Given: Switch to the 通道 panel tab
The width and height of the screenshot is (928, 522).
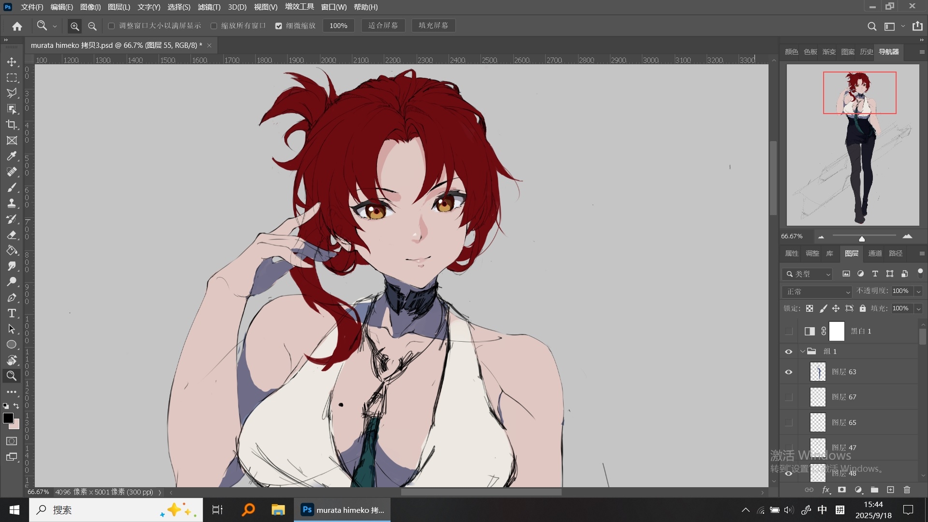Looking at the screenshot, I should 875,253.
